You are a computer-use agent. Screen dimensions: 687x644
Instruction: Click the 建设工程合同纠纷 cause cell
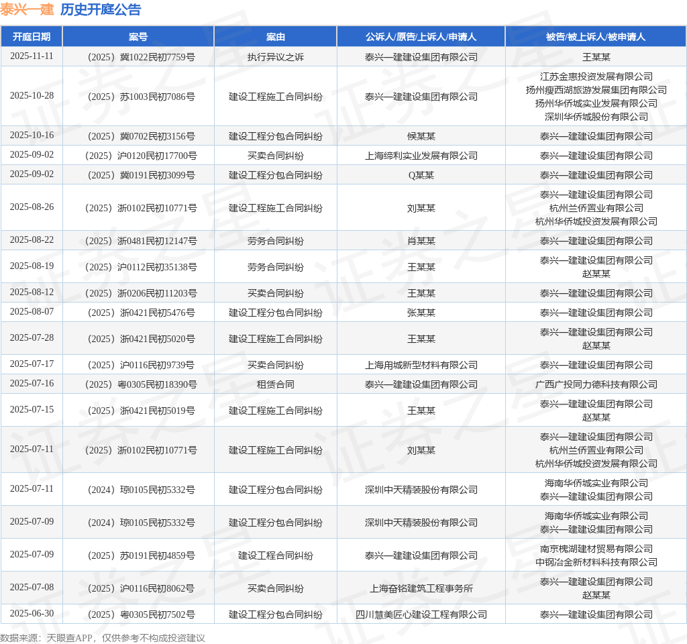pyautogui.click(x=276, y=555)
